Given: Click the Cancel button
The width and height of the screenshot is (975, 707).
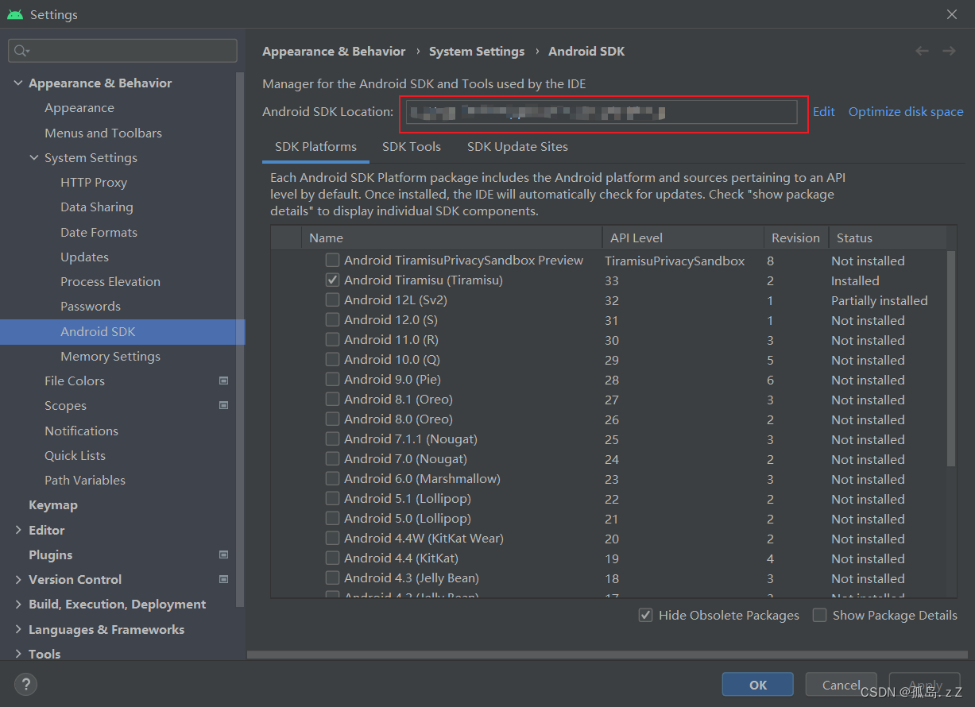Looking at the screenshot, I should click(x=842, y=685).
